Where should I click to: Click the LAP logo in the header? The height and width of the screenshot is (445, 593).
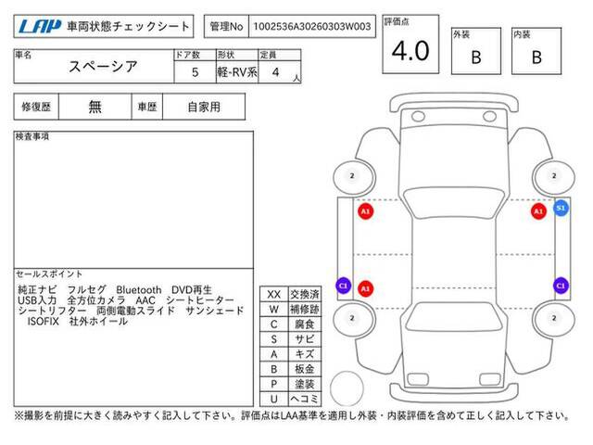point(39,27)
